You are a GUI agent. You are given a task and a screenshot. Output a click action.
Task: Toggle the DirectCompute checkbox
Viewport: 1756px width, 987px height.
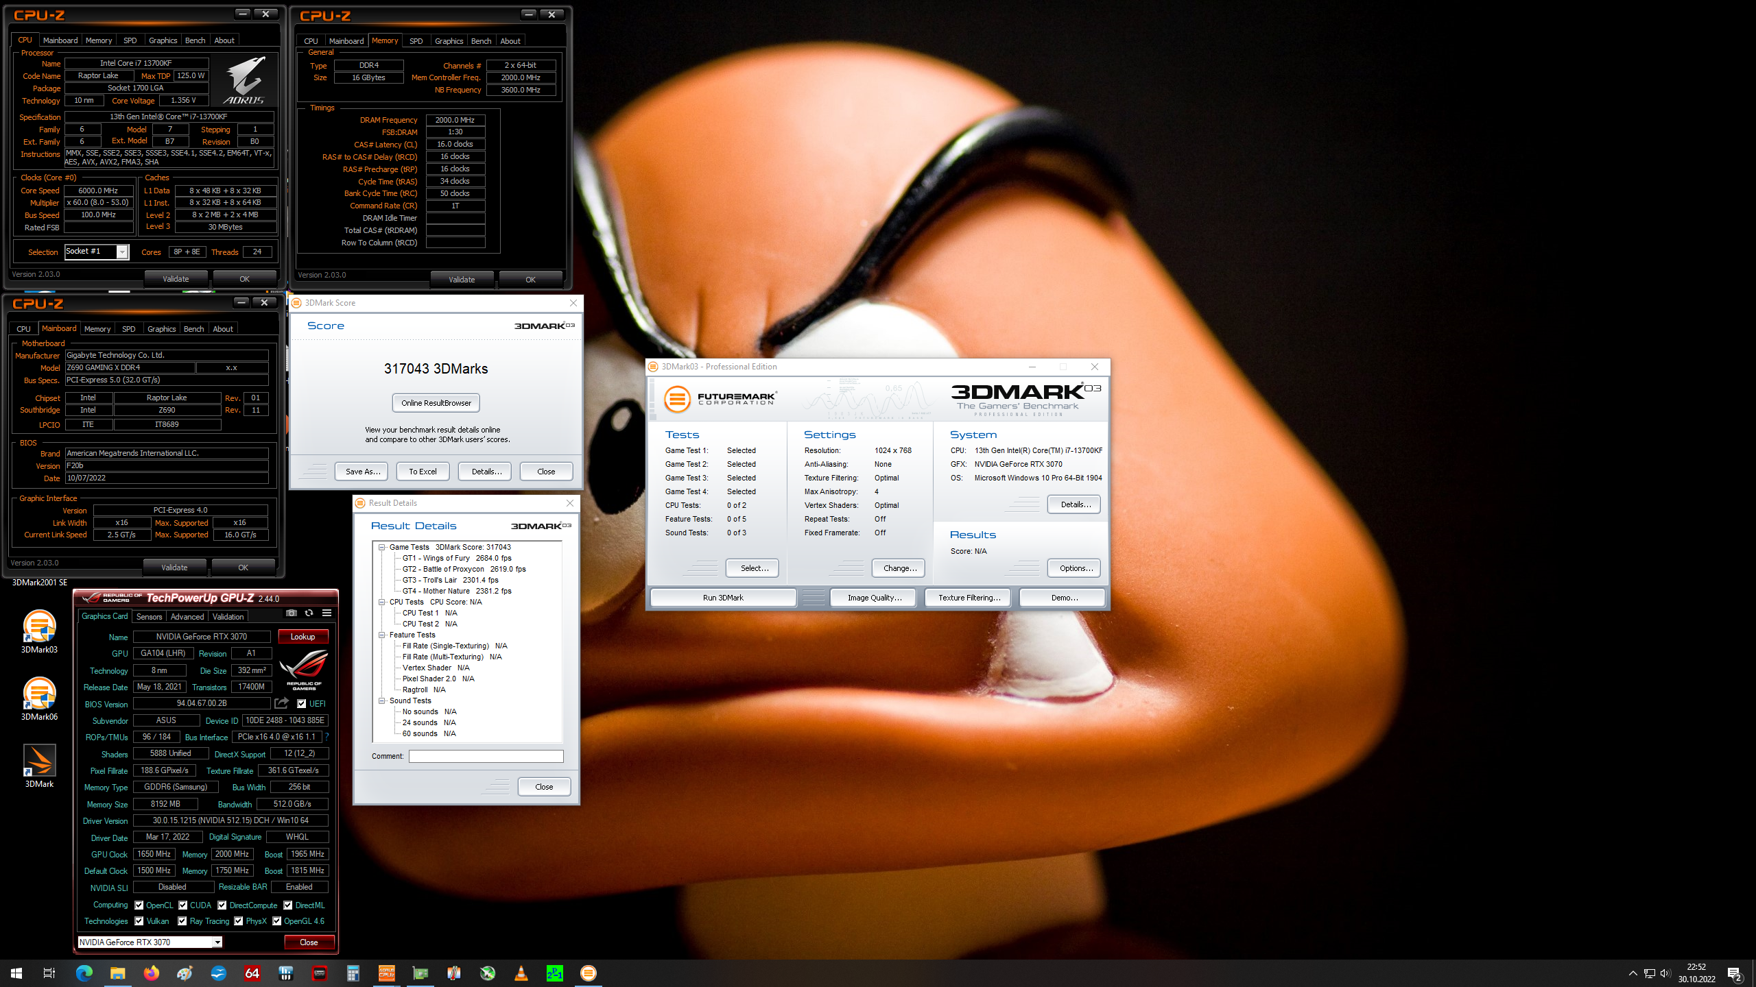point(222,905)
